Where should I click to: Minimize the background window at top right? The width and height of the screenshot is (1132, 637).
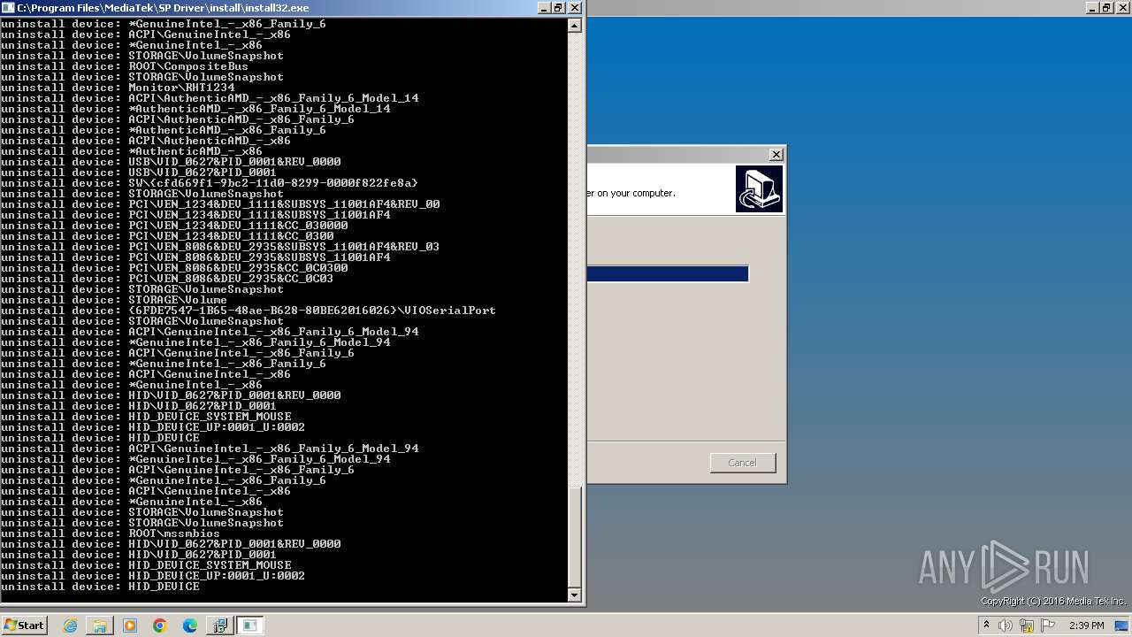click(1093, 7)
